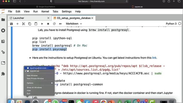Interrupt the kernel with stop icon
The height and width of the screenshot is (103, 183).
point(48,24)
